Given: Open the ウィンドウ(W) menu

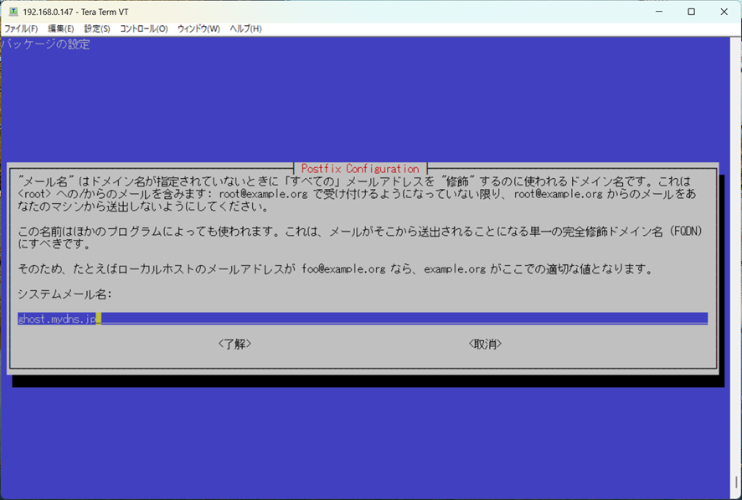Looking at the screenshot, I should pyautogui.click(x=198, y=28).
